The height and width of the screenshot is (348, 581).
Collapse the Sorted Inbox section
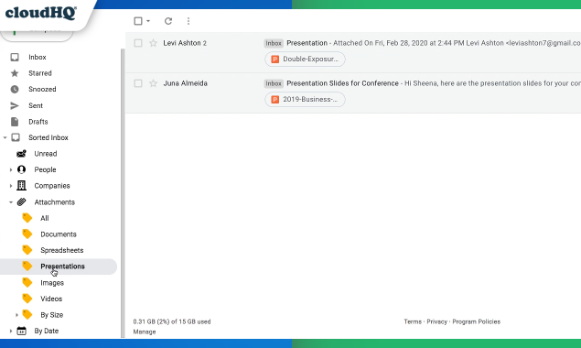tap(5, 137)
